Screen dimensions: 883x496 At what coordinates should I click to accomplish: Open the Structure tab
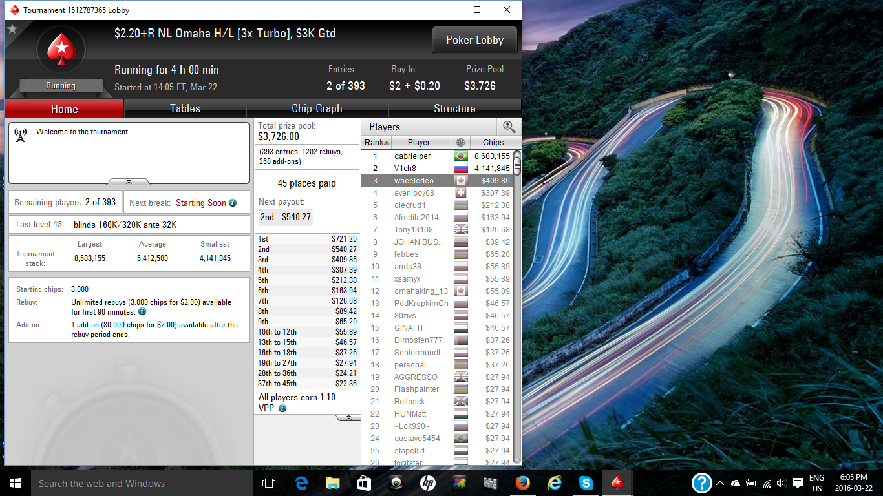coord(454,108)
